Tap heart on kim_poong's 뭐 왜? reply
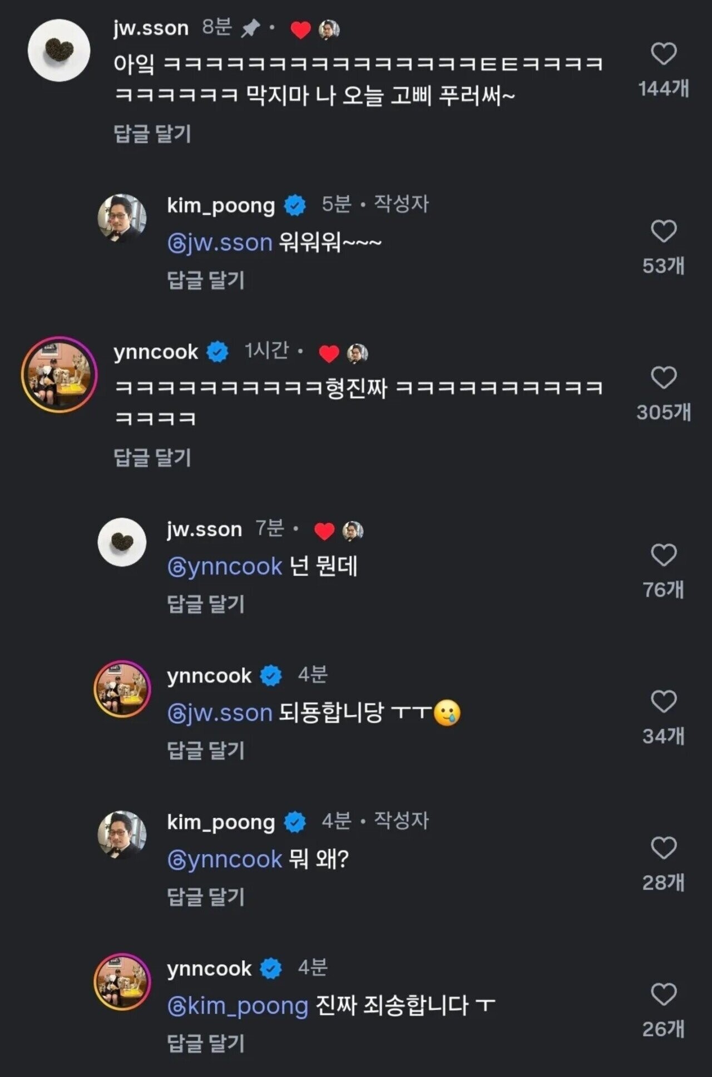 [663, 848]
